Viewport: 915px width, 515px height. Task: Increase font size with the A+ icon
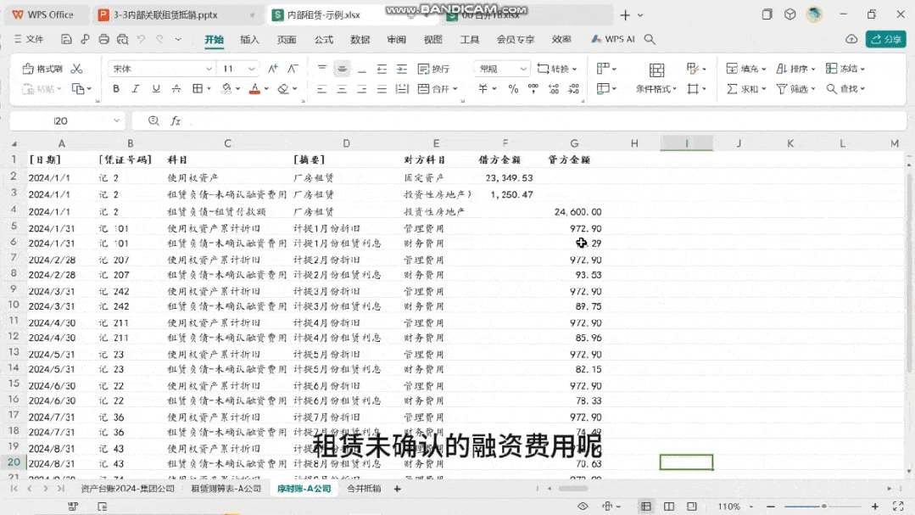273,69
